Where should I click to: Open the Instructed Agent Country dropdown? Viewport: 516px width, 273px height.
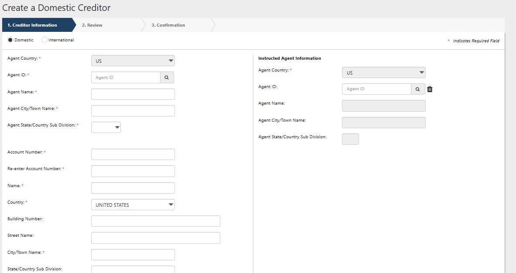coord(383,73)
